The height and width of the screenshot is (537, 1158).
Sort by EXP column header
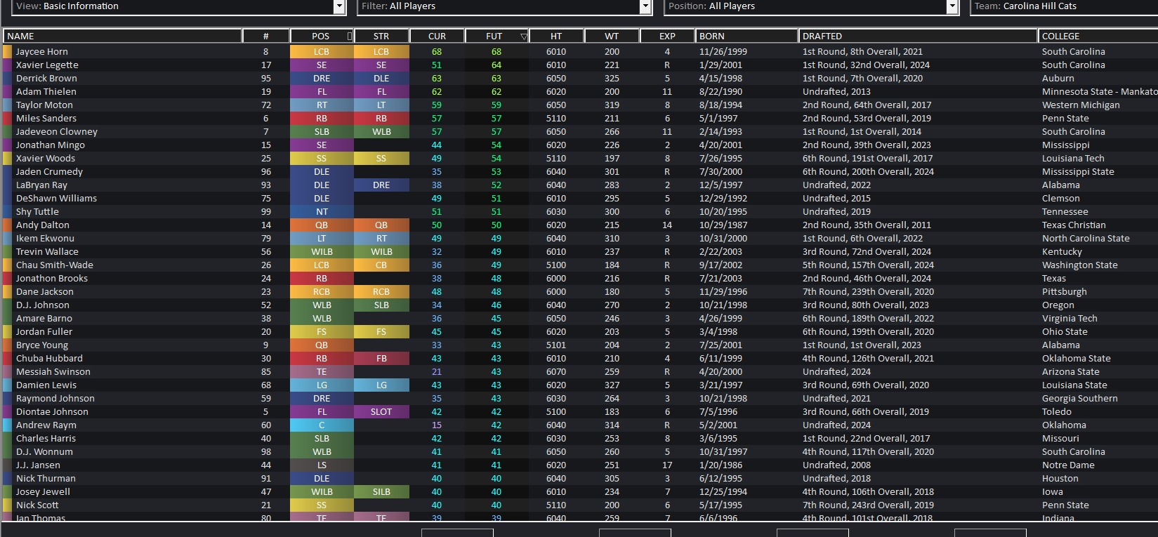coord(667,36)
